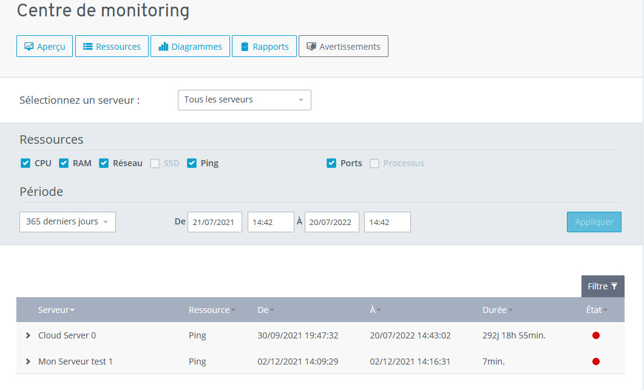
Task: Sort the table by Durée column
Action: [497, 310]
